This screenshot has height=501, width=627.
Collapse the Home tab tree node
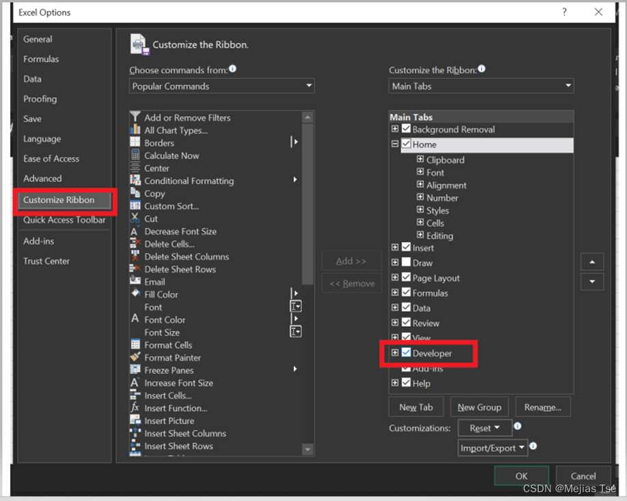(395, 143)
